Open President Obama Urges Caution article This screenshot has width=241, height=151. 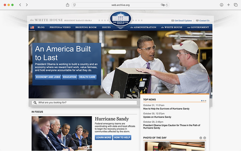click(x=171, y=127)
